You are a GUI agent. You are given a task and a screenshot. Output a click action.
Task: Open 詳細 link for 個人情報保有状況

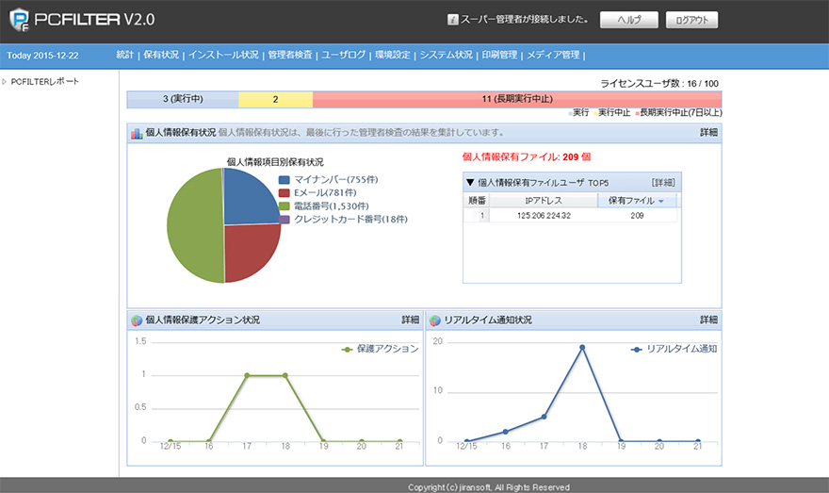pyautogui.click(x=708, y=134)
